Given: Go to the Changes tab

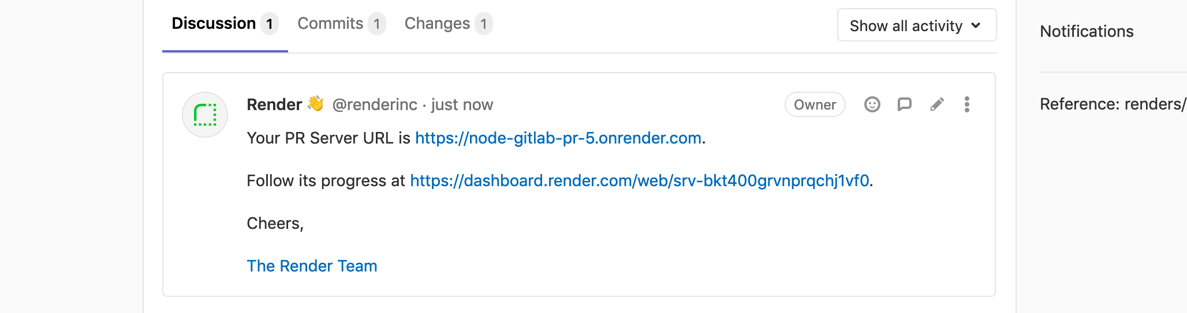Looking at the screenshot, I should (x=437, y=24).
